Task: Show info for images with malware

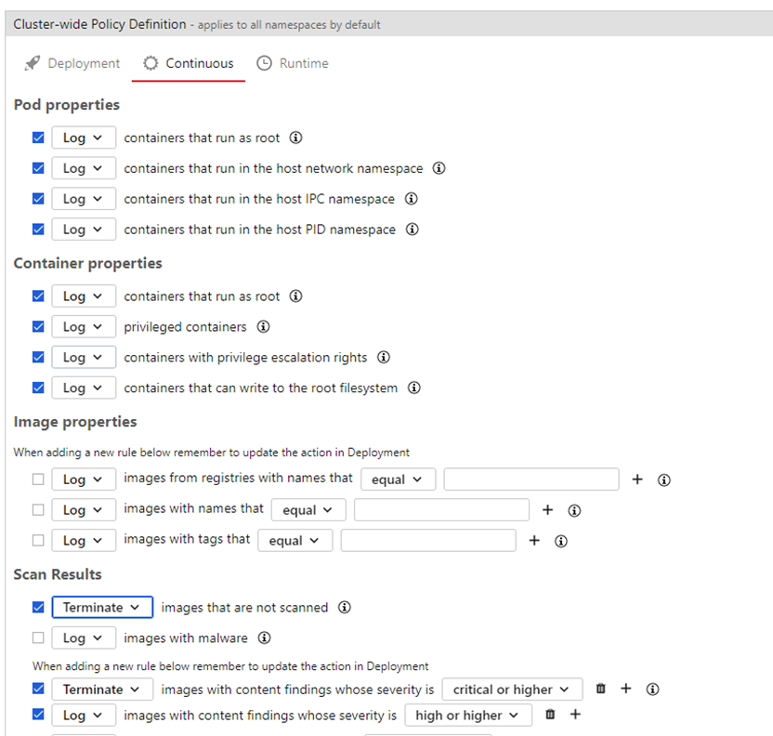Action: click(x=264, y=638)
